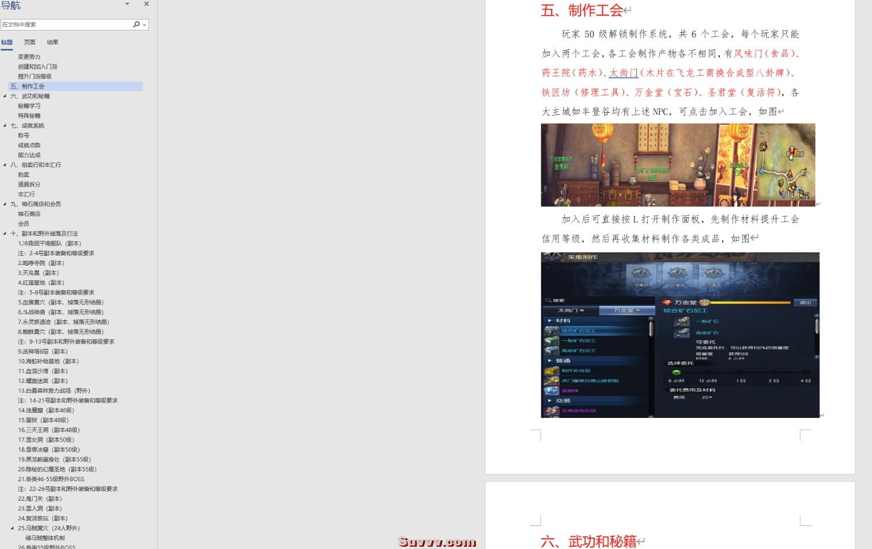
Task: Navigate to 神石商店 heading
Action: (29, 214)
